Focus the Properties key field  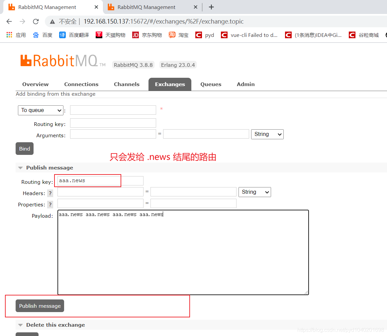tap(100, 203)
